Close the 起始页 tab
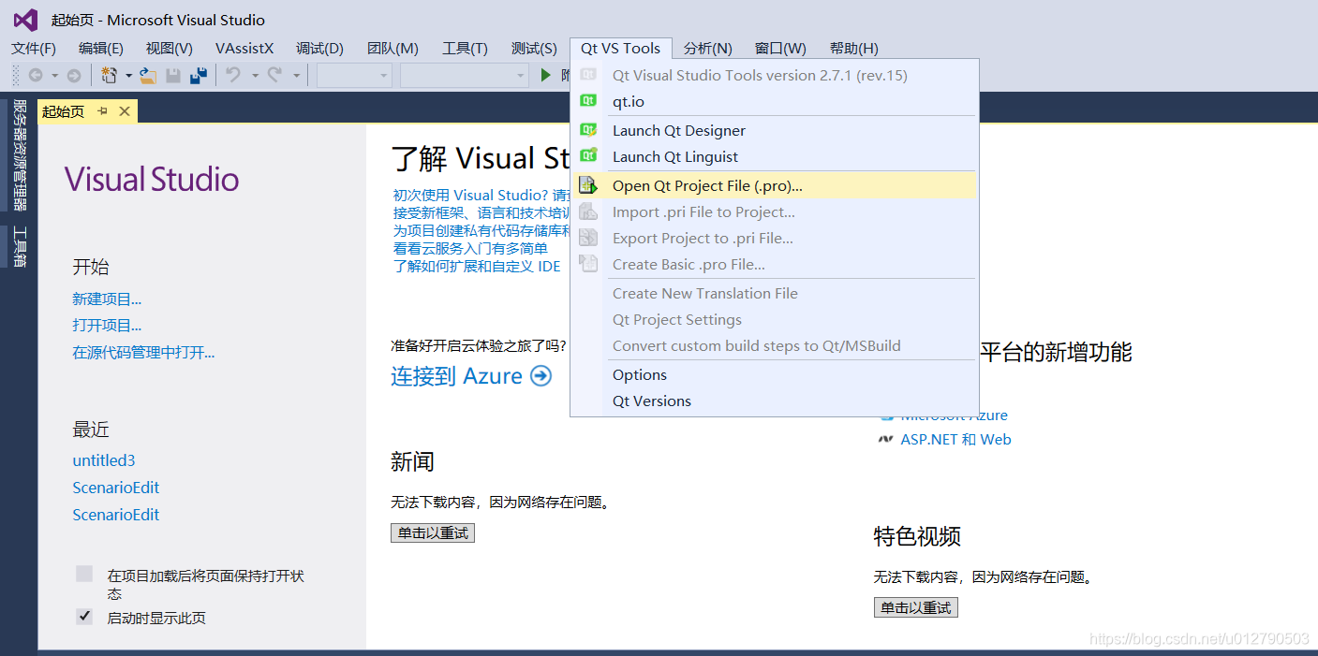Screen dimensions: 1318x656 [x=124, y=112]
